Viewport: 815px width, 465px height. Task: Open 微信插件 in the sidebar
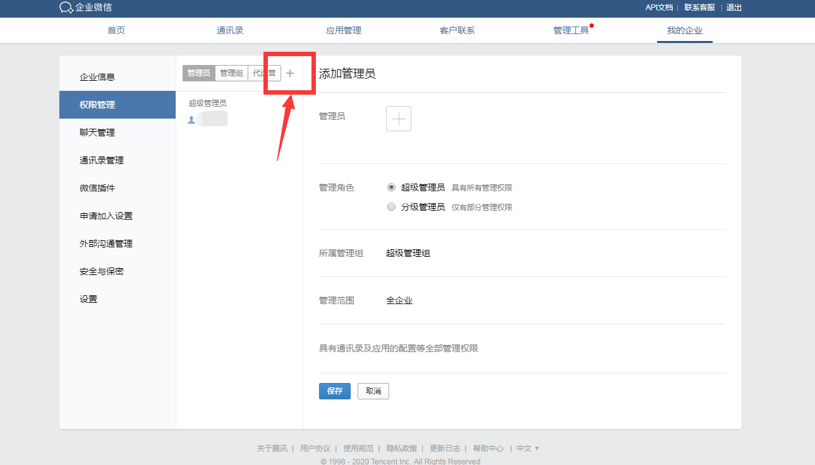coord(118,188)
